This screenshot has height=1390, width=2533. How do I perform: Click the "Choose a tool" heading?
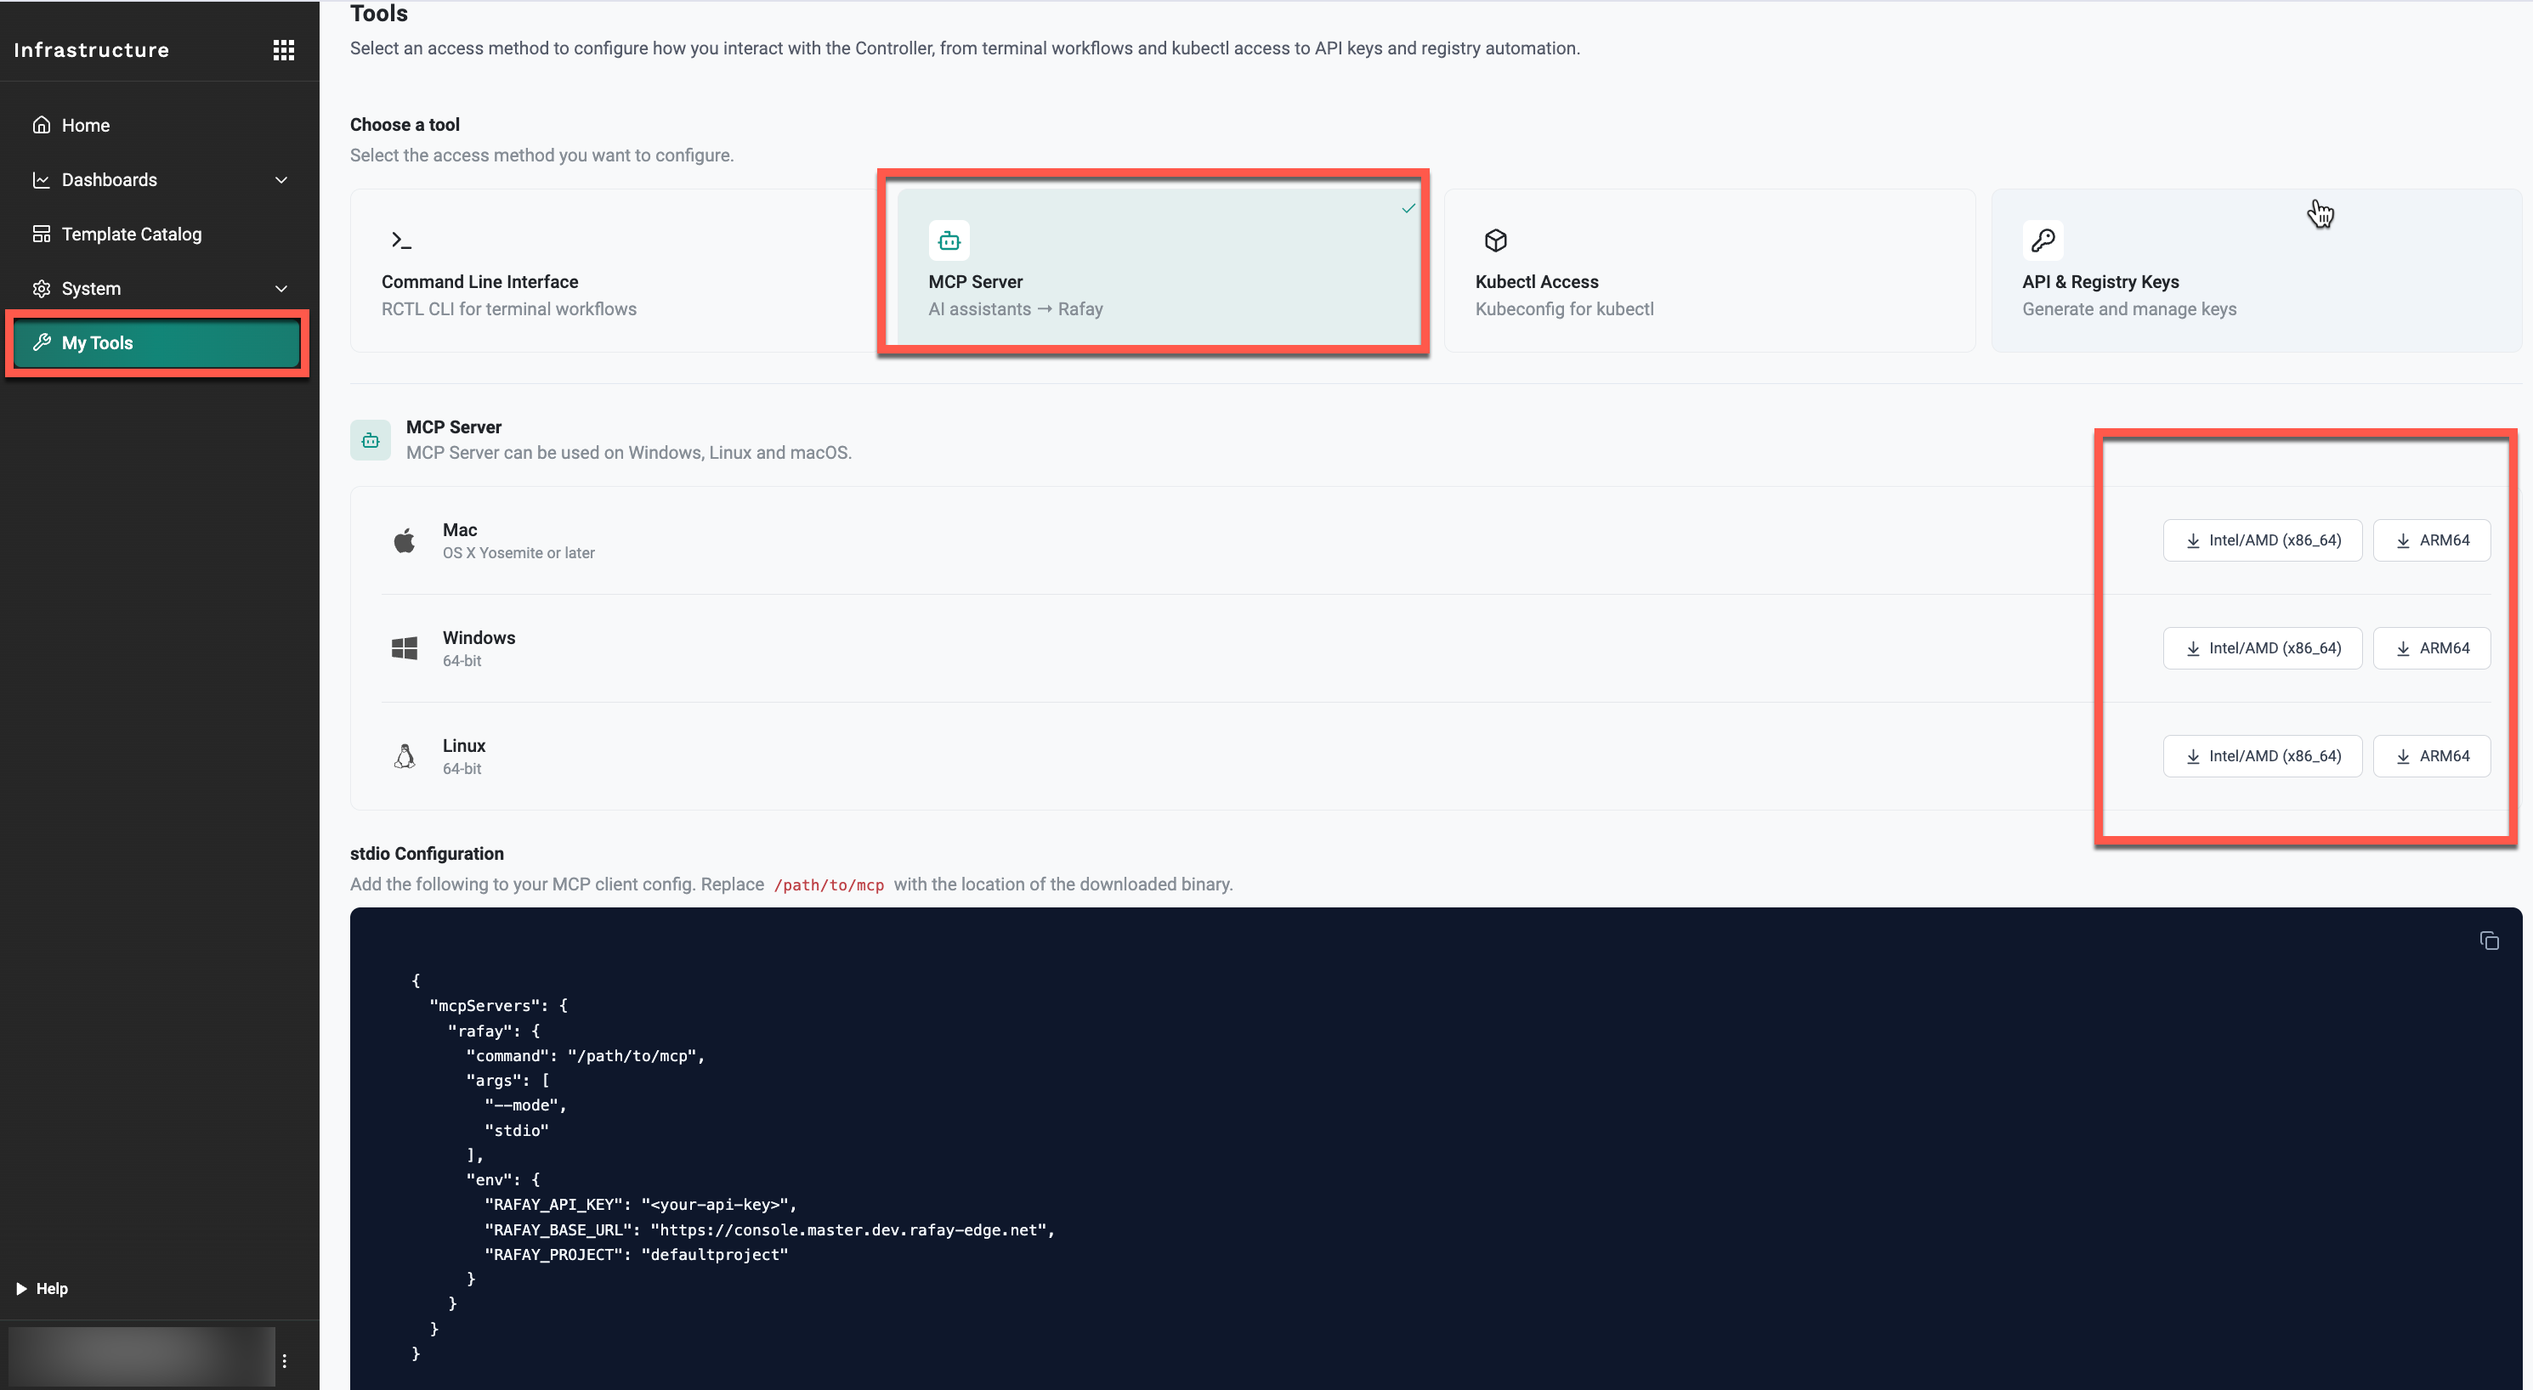(405, 125)
